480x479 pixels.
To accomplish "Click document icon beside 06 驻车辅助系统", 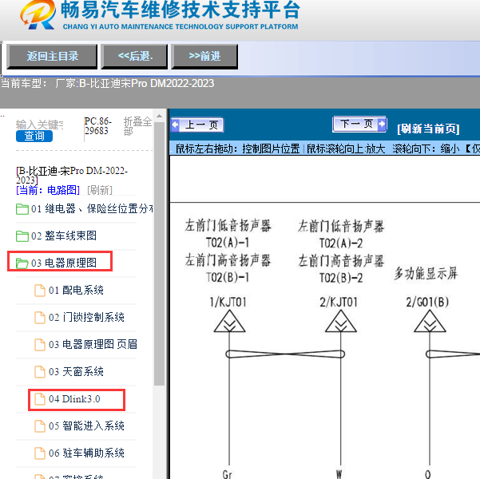I will pyautogui.click(x=40, y=453).
